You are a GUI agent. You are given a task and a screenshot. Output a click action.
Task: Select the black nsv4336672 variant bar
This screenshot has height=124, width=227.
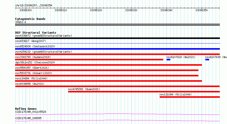point(117,38)
